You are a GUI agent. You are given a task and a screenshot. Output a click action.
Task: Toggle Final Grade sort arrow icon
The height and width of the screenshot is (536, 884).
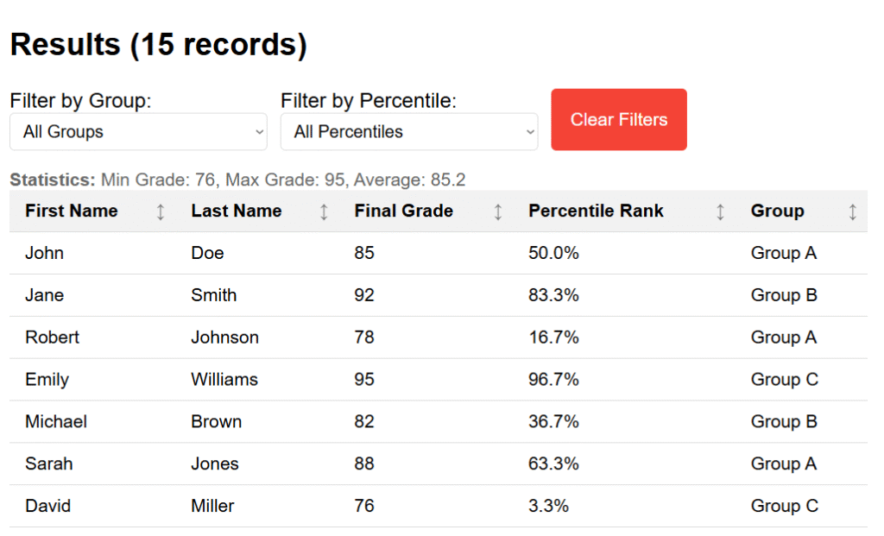498,212
